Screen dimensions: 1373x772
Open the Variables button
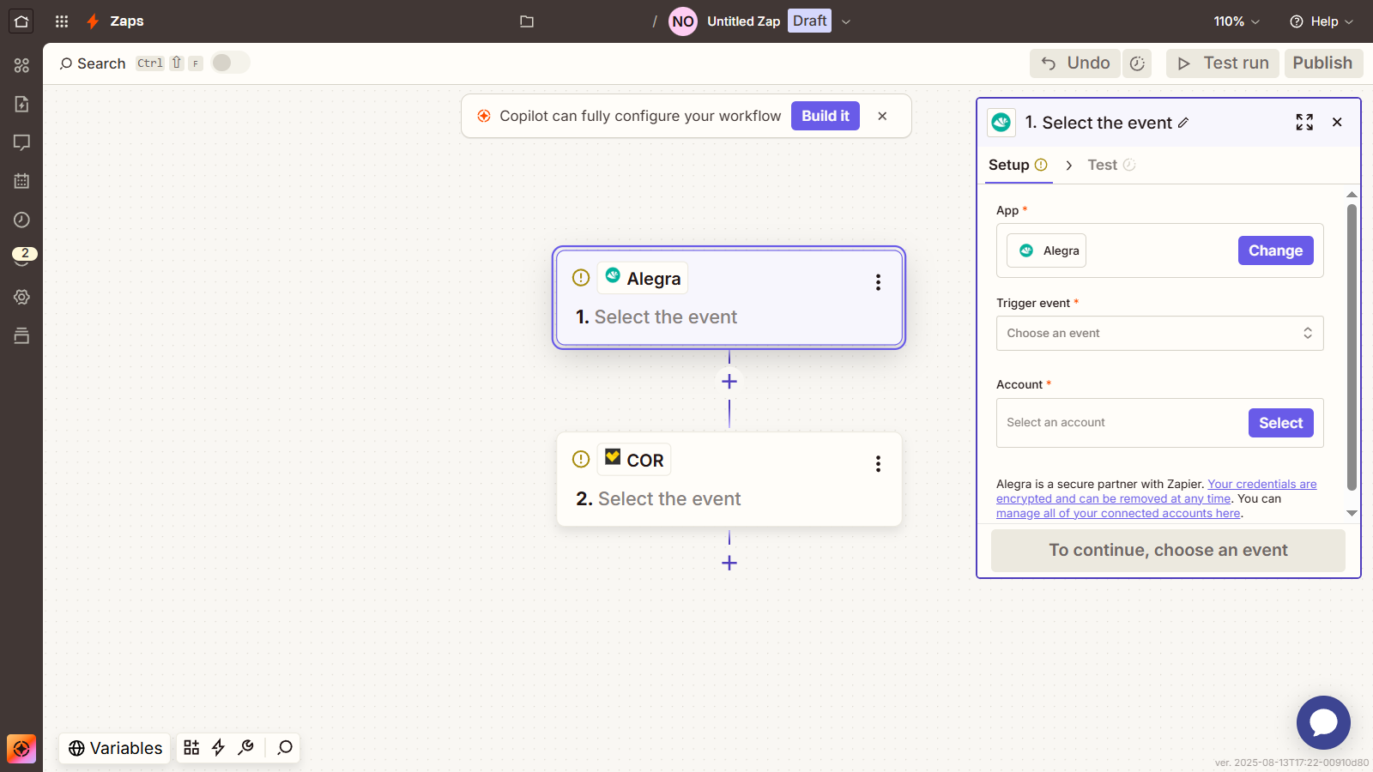point(115,748)
